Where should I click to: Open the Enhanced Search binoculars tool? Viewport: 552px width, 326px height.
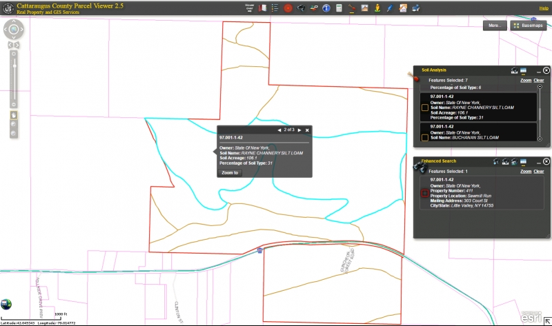pyautogui.click(x=302, y=8)
